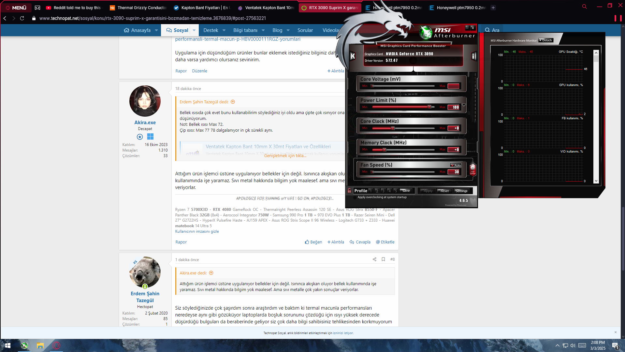Click the Afterburner profile lock icon

coord(349,191)
